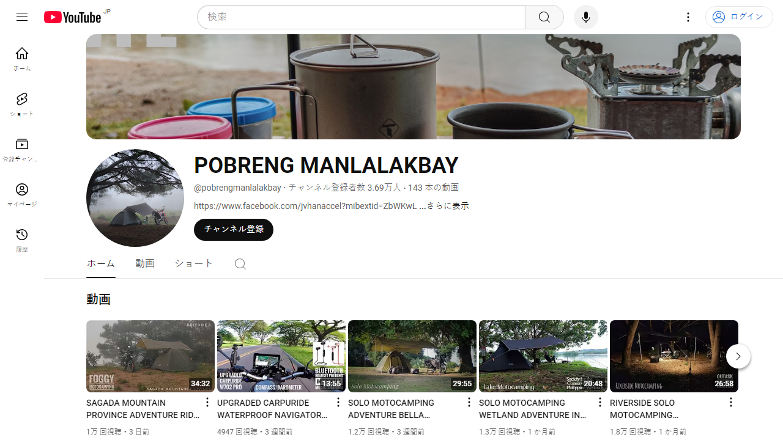Open options for SAGADA MOUNTAIN video
Image resolution: width=783 pixels, height=440 pixels.
207,402
